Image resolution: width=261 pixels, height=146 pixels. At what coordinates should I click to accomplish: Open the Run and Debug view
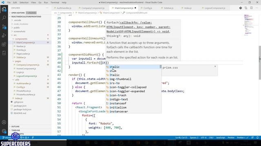coord(4,35)
